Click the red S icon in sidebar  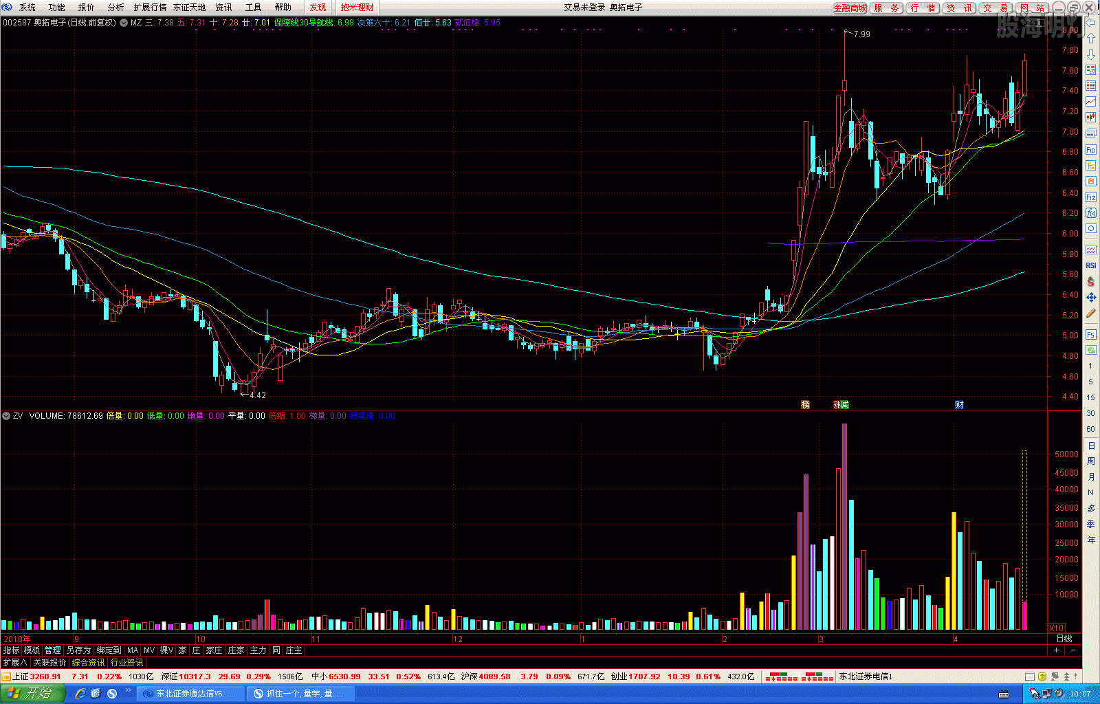(1091, 282)
